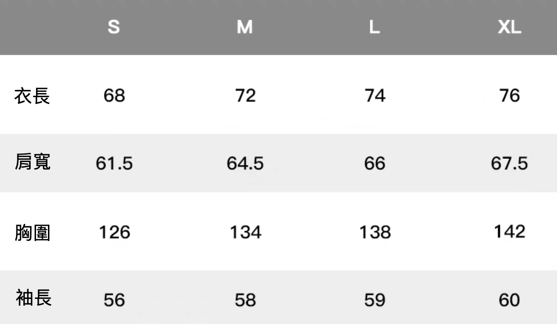Select the 袖長 row label
The width and height of the screenshot is (557, 324).
(x=33, y=298)
